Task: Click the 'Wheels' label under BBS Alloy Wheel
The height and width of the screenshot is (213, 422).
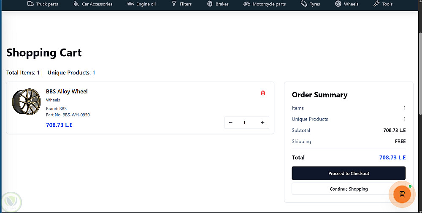Action: coord(53,100)
